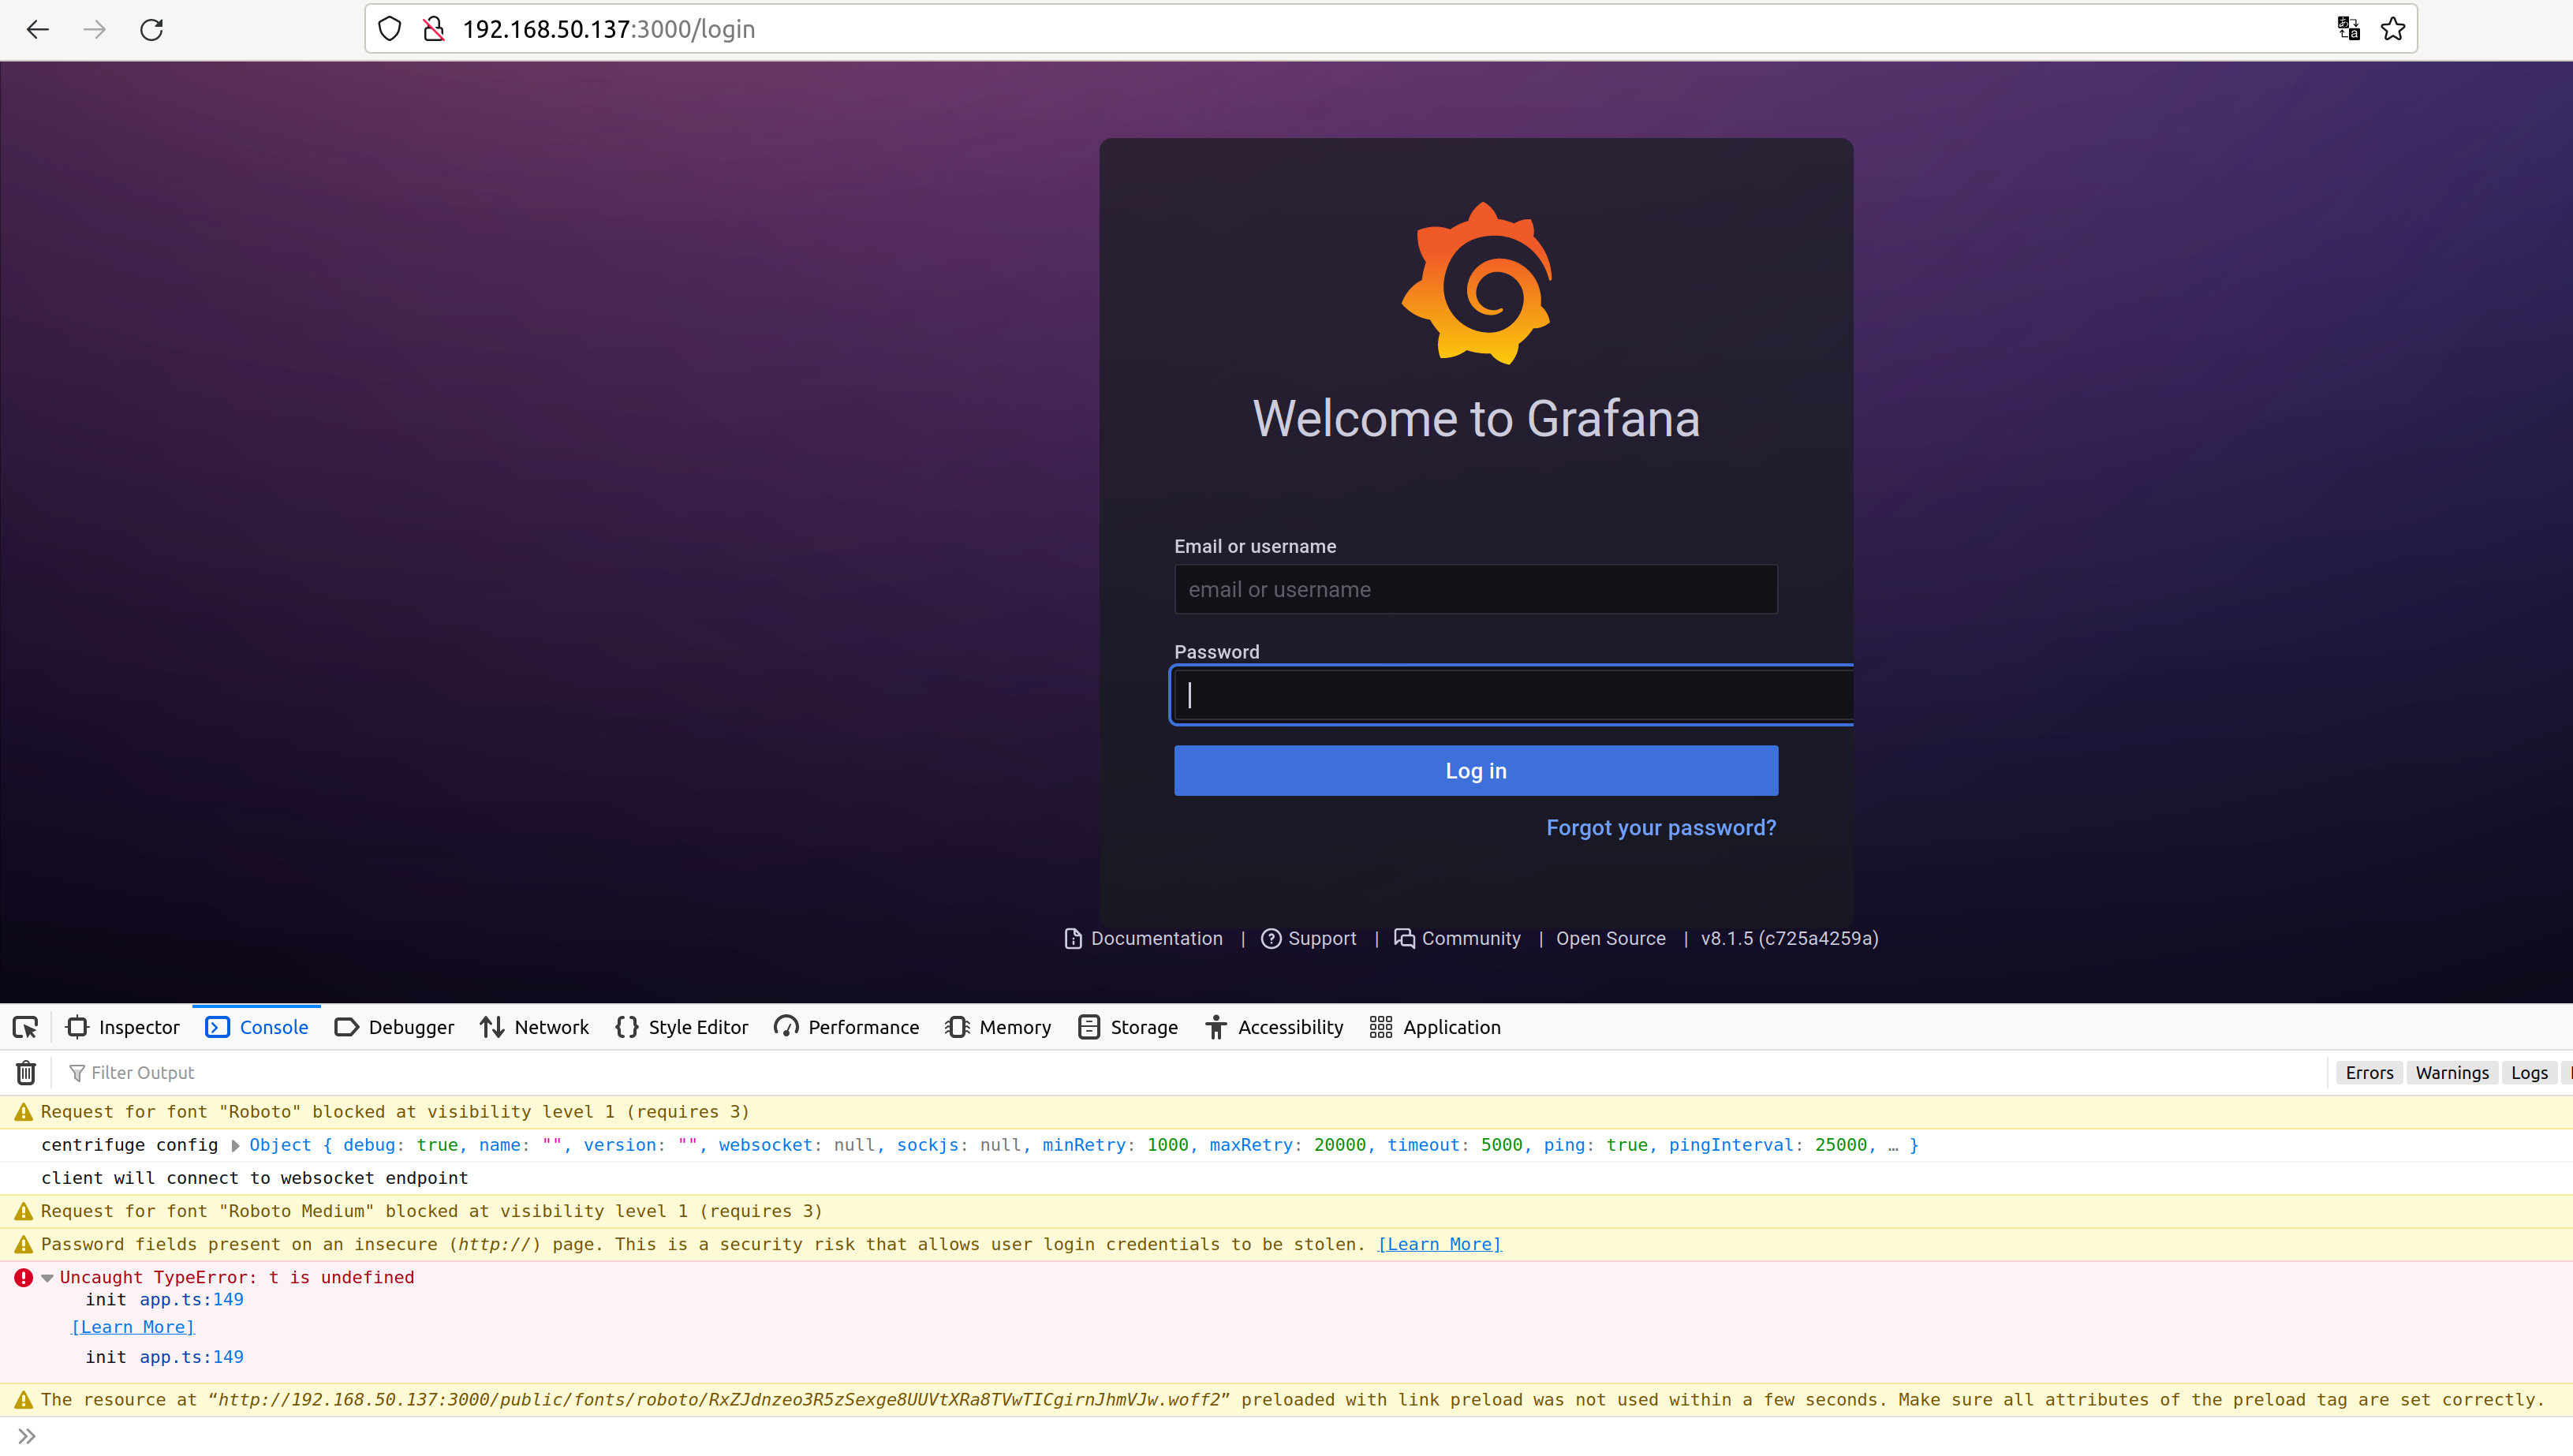The image size is (2573, 1456).
Task: Clear the console with the trash icon
Action: click(x=25, y=1072)
